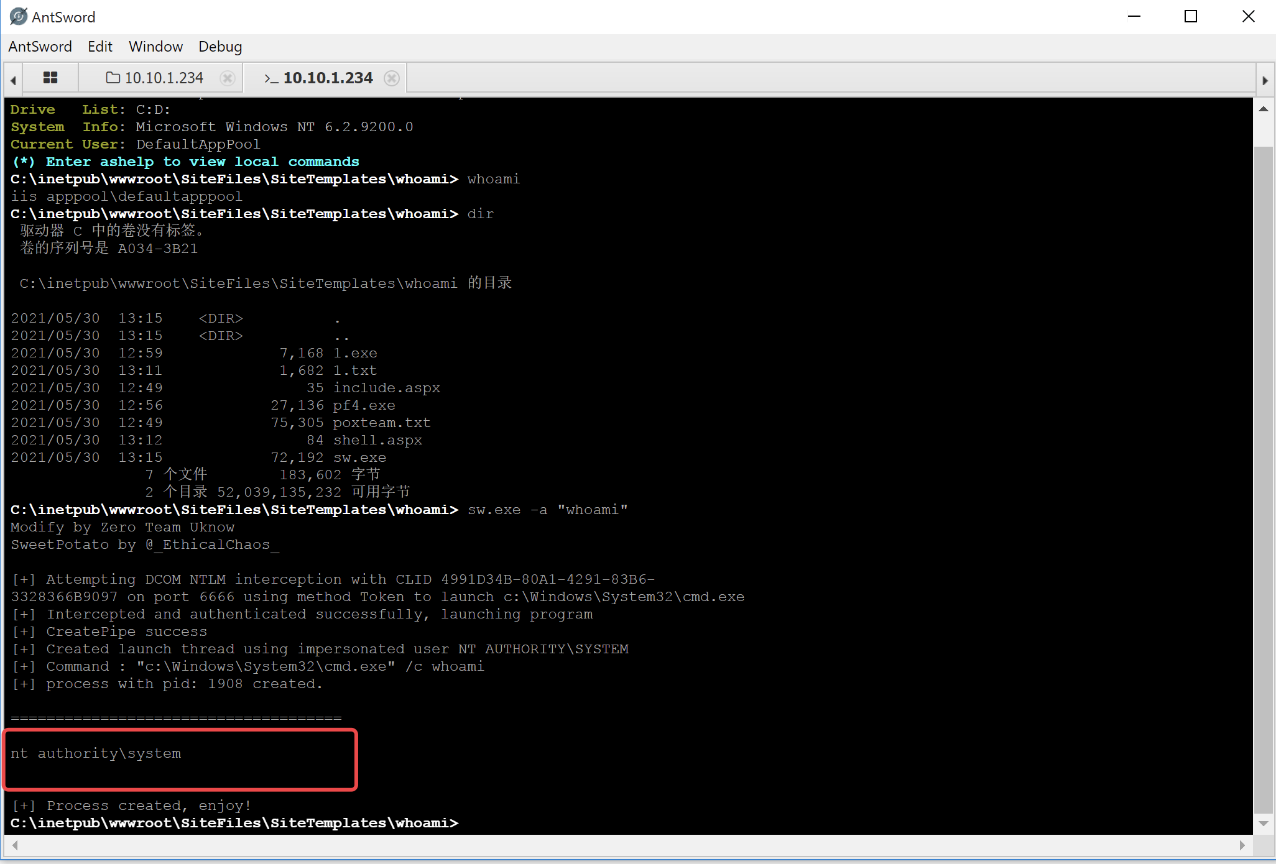Click vertical scrollbar down arrow

[1263, 823]
